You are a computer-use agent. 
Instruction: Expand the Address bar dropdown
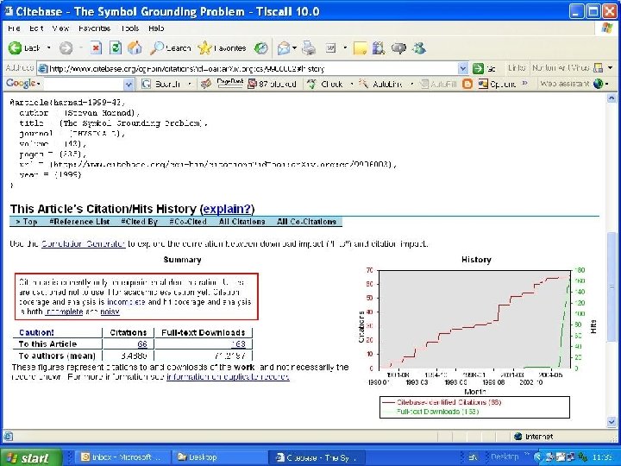pyautogui.click(x=462, y=68)
